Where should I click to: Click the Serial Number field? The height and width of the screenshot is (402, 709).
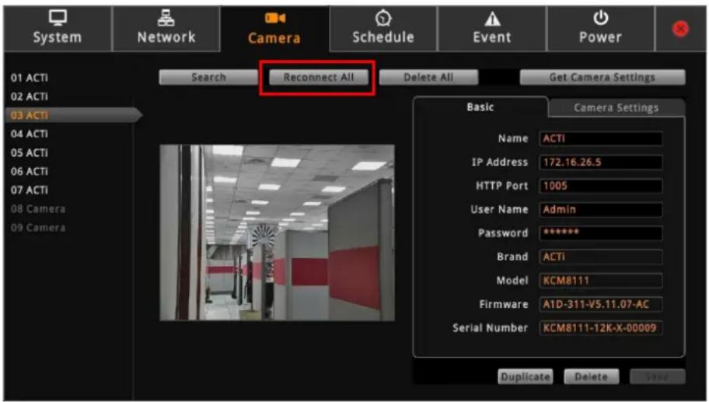pos(601,327)
